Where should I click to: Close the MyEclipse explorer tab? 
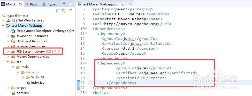coord(21,4)
